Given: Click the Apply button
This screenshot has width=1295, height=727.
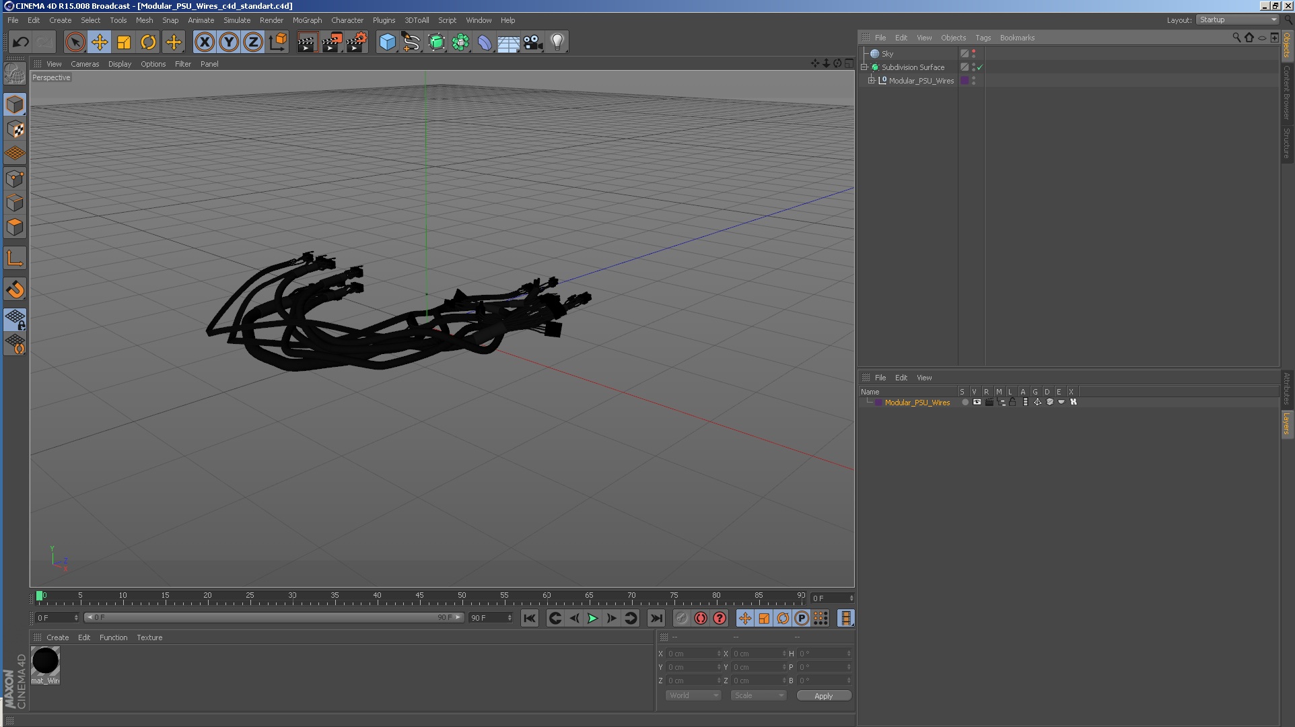Looking at the screenshot, I should pos(823,695).
